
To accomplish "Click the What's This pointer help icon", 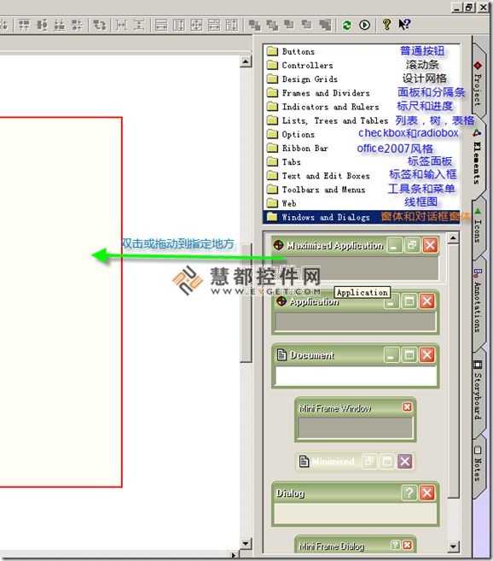I will click(404, 25).
